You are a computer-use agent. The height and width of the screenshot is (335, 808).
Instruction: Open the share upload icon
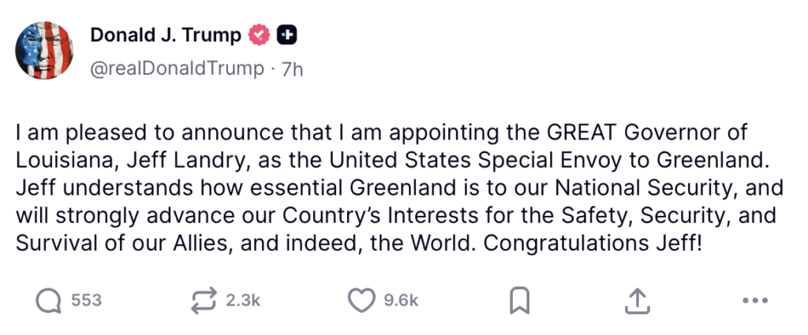638,300
